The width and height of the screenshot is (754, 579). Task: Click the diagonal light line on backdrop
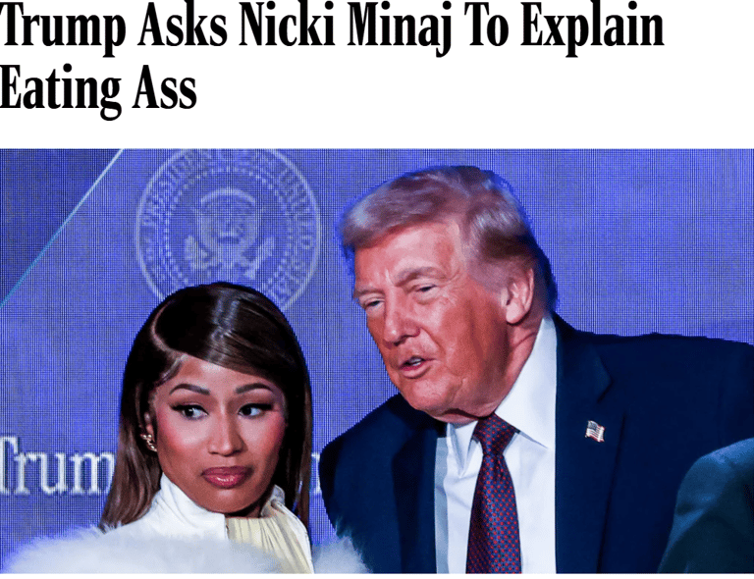coord(60,229)
